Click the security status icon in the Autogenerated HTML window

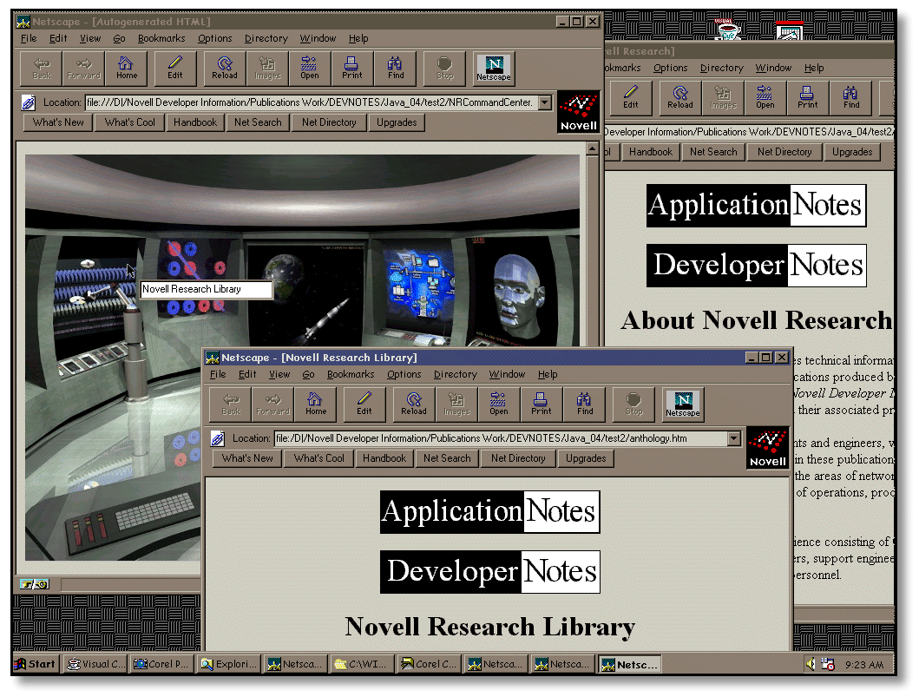(x=34, y=584)
